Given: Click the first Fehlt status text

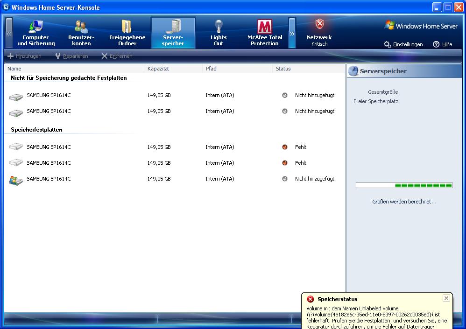Looking at the screenshot, I should tap(300, 147).
